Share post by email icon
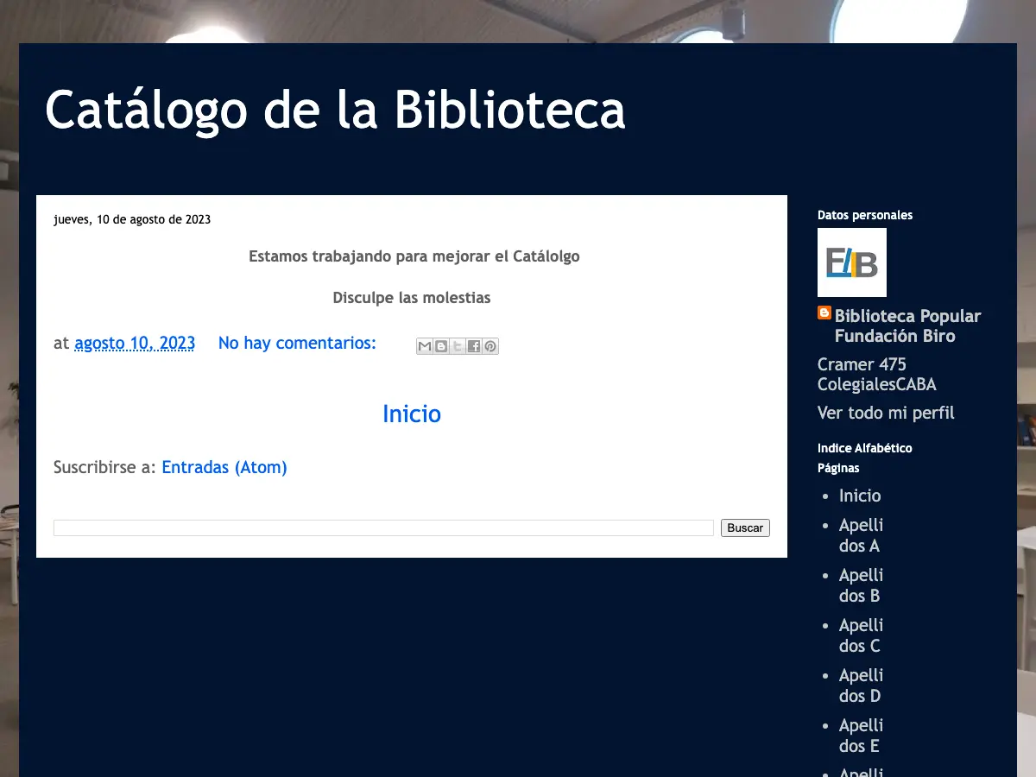The image size is (1036, 777). [425, 346]
